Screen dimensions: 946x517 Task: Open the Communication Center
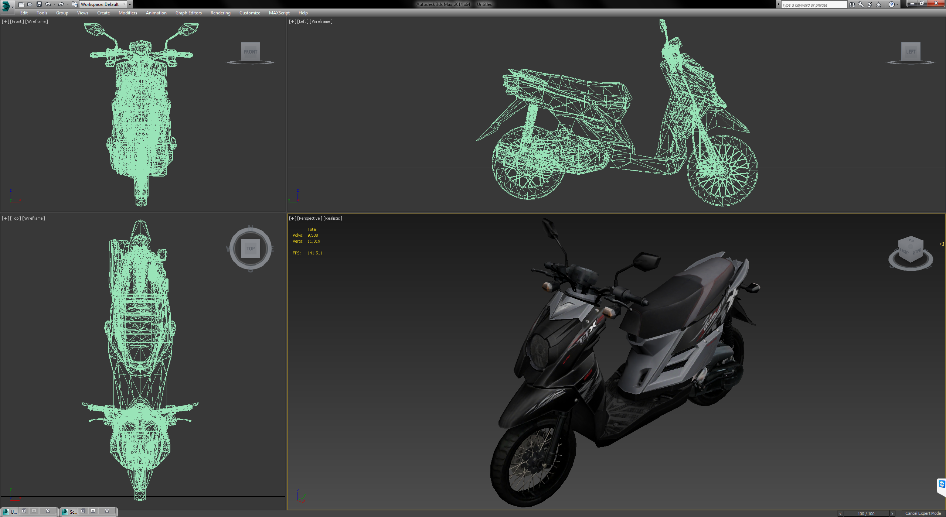[x=870, y=4]
